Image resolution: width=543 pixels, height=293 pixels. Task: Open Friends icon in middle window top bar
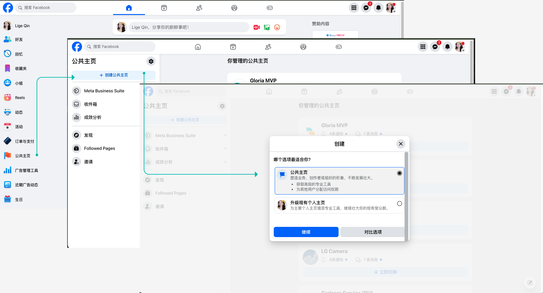[268, 47]
